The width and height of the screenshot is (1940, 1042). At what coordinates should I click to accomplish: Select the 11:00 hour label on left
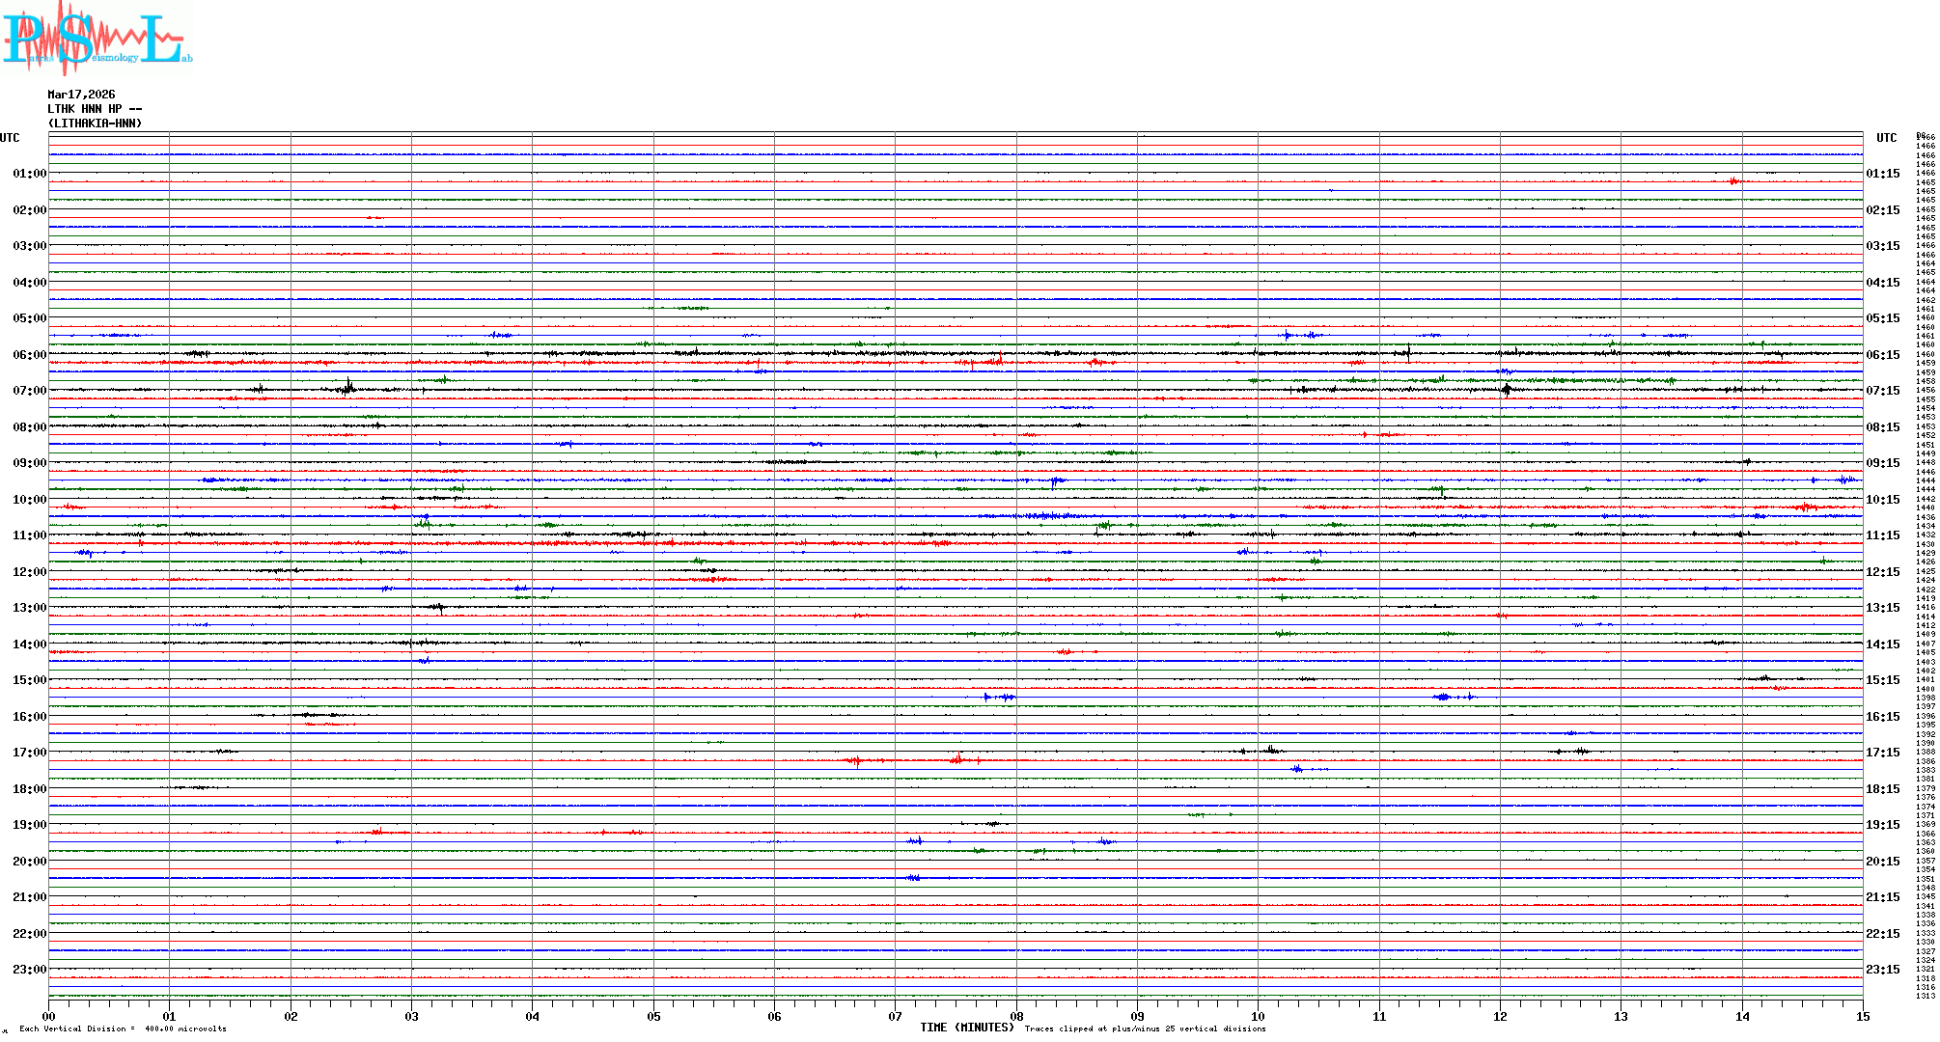tap(29, 535)
